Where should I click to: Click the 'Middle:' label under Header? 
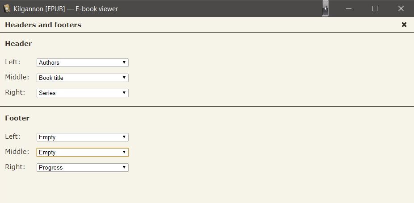17,77
